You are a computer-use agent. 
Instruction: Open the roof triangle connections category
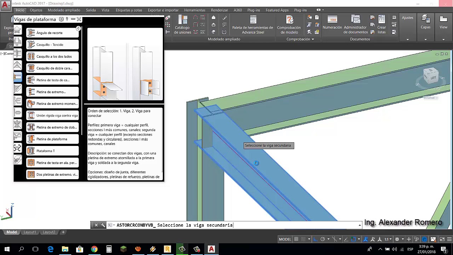pyautogui.click(x=17, y=65)
